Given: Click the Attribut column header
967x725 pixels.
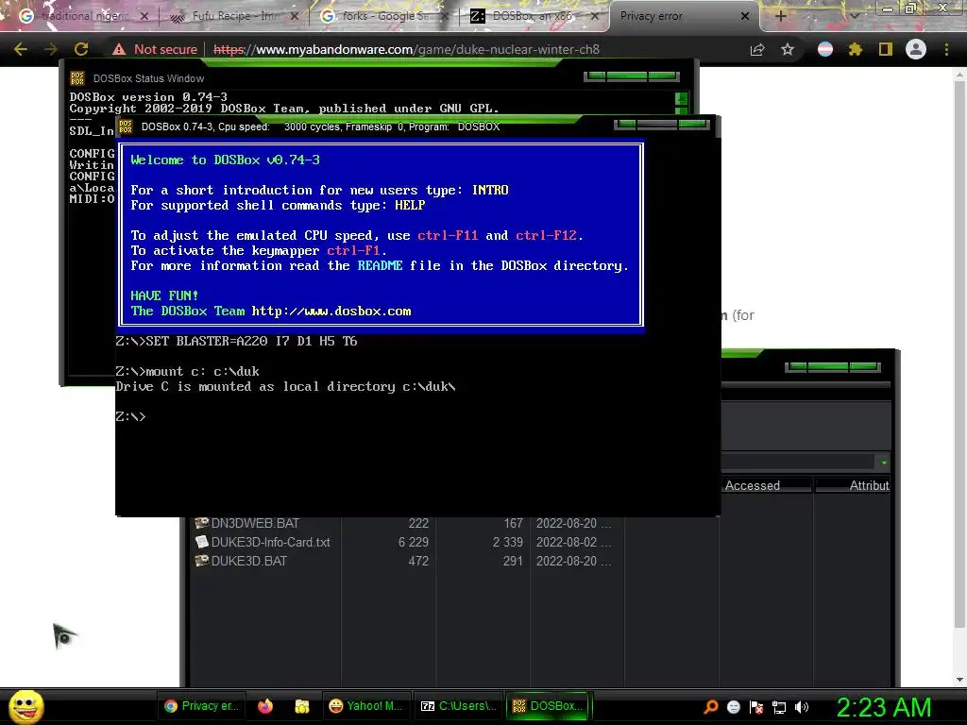Looking at the screenshot, I should coord(853,485).
